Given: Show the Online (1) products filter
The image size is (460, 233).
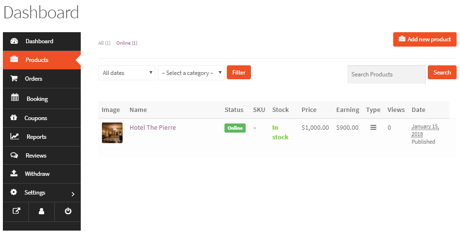Looking at the screenshot, I should click(x=127, y=43).
